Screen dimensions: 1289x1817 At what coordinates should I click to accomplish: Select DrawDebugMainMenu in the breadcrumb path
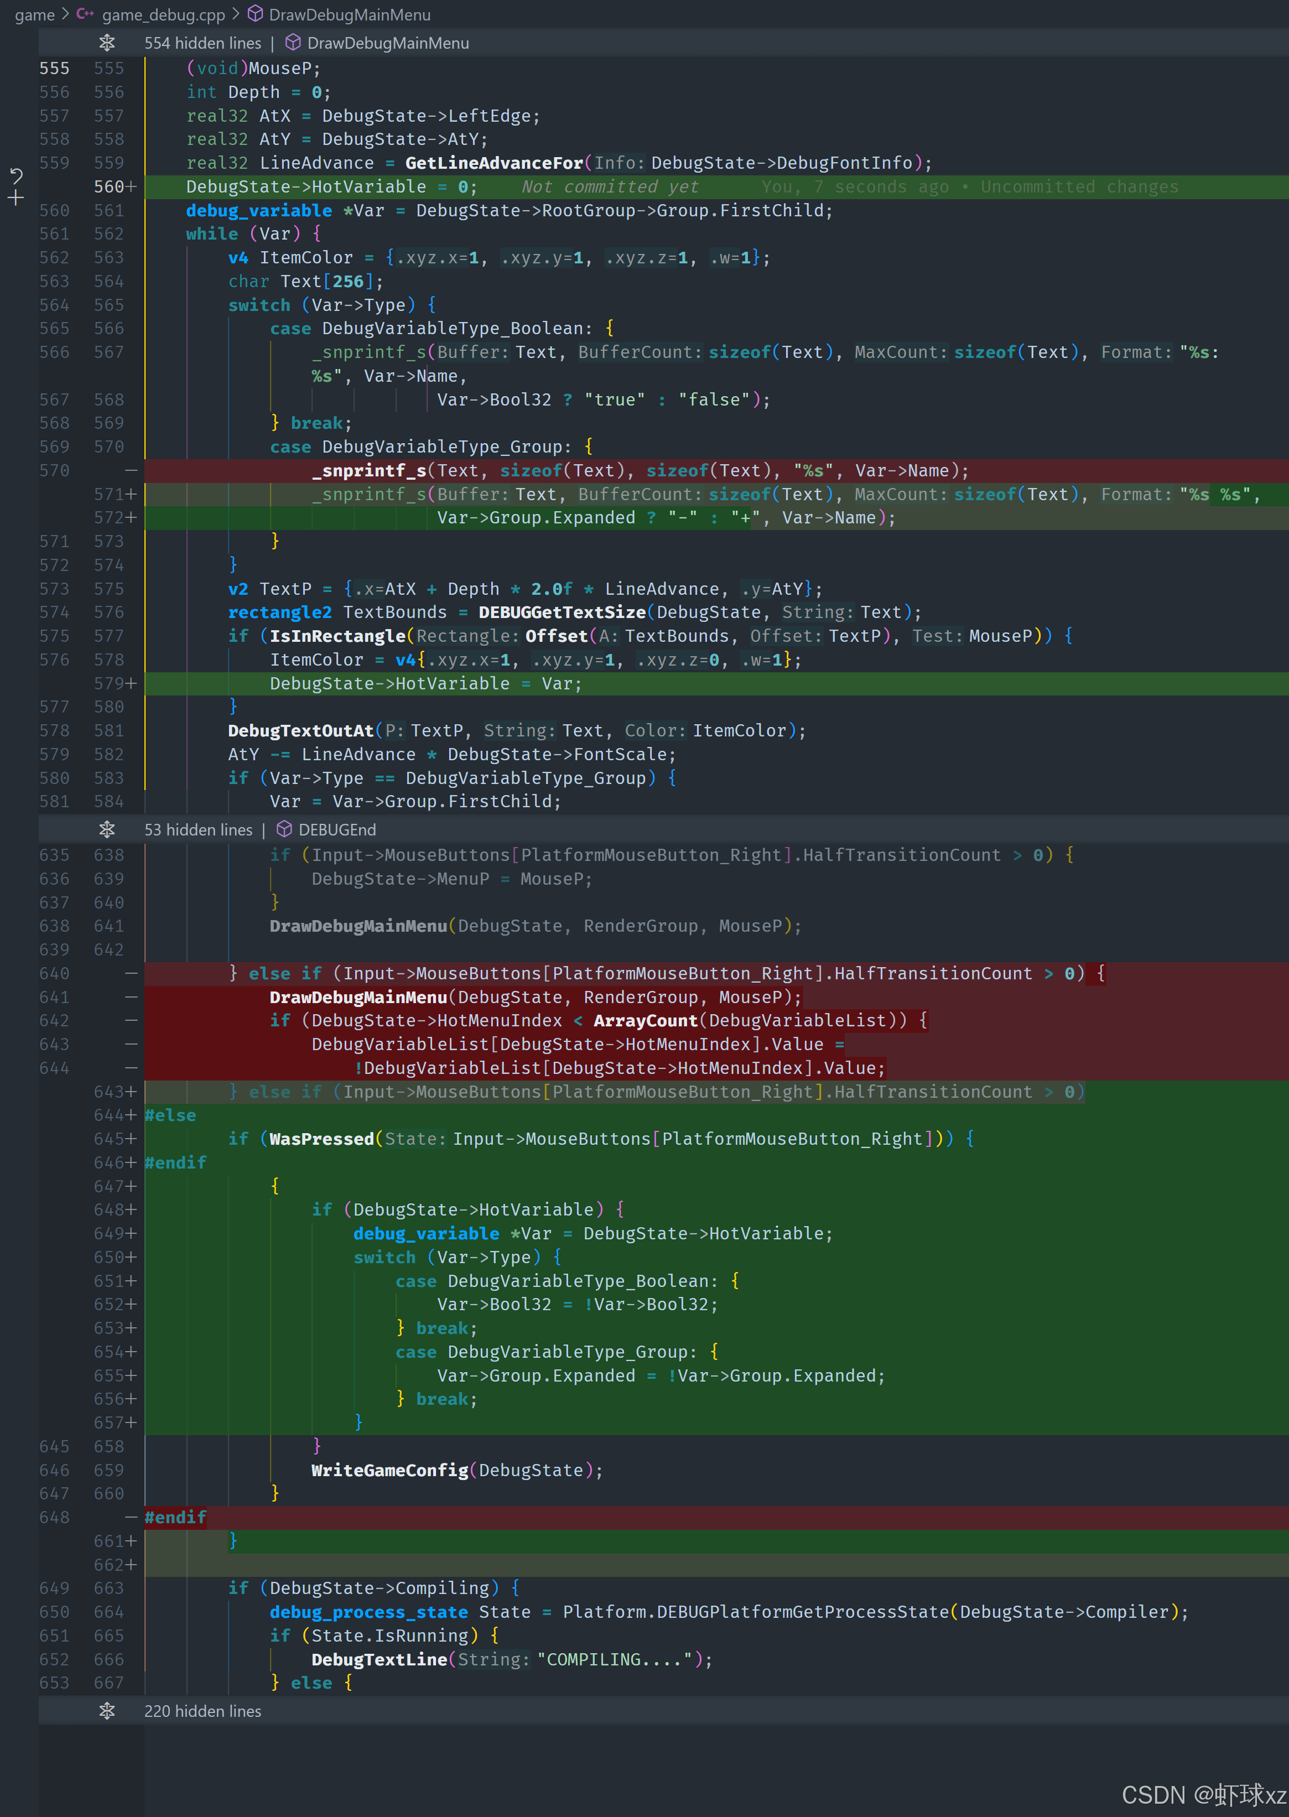pyautogui.click(x=349, y=14)
